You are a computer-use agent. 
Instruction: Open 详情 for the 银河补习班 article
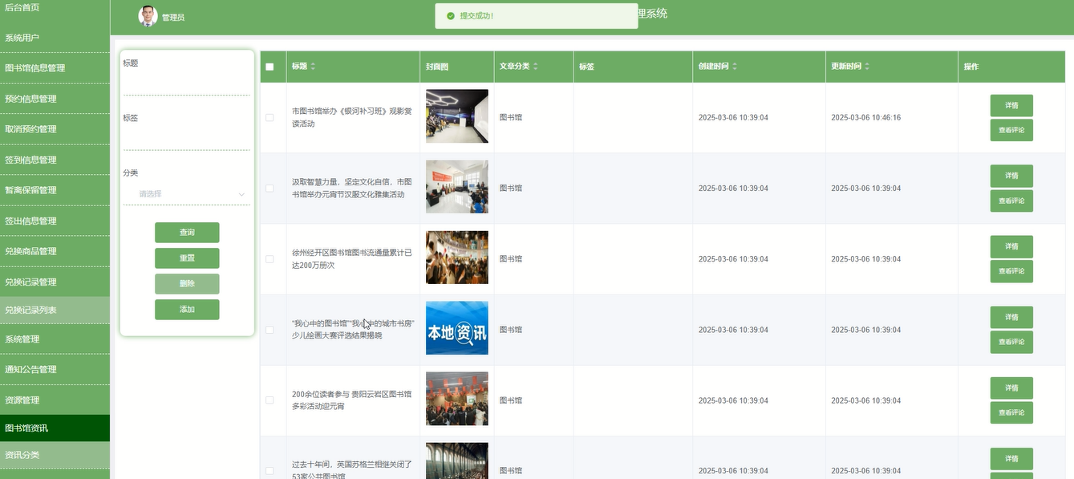[1011, 105]
